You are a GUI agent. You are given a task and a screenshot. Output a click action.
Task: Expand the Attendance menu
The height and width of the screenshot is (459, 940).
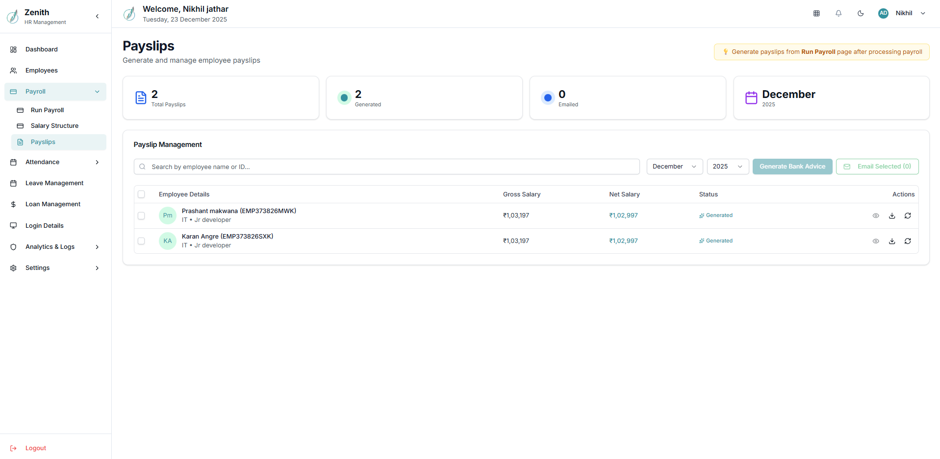click(55, 162)
